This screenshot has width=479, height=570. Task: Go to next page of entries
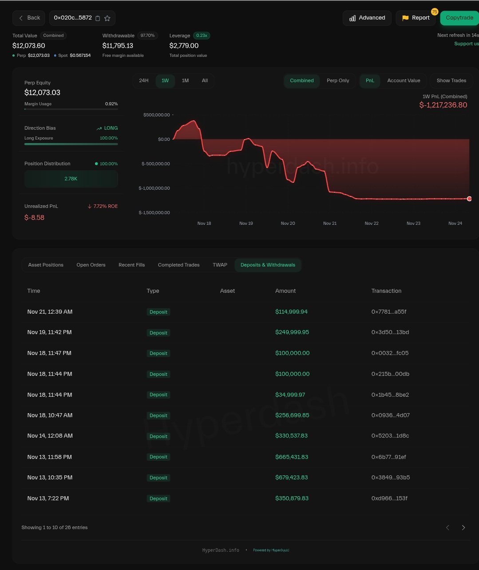click(x=463, y=527)
